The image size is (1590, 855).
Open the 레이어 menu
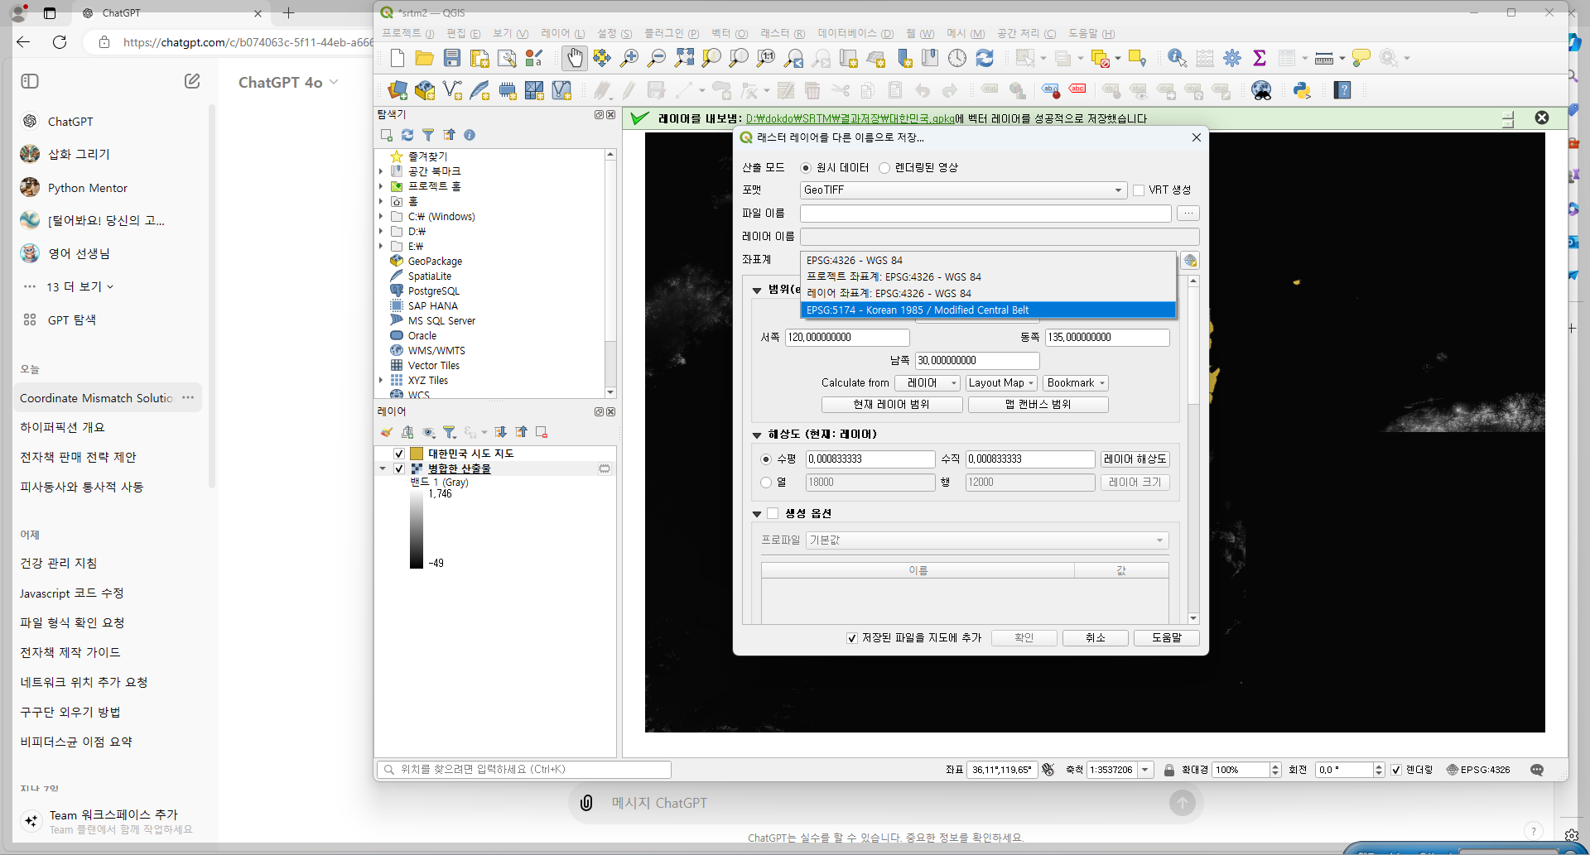coord(562,34)
